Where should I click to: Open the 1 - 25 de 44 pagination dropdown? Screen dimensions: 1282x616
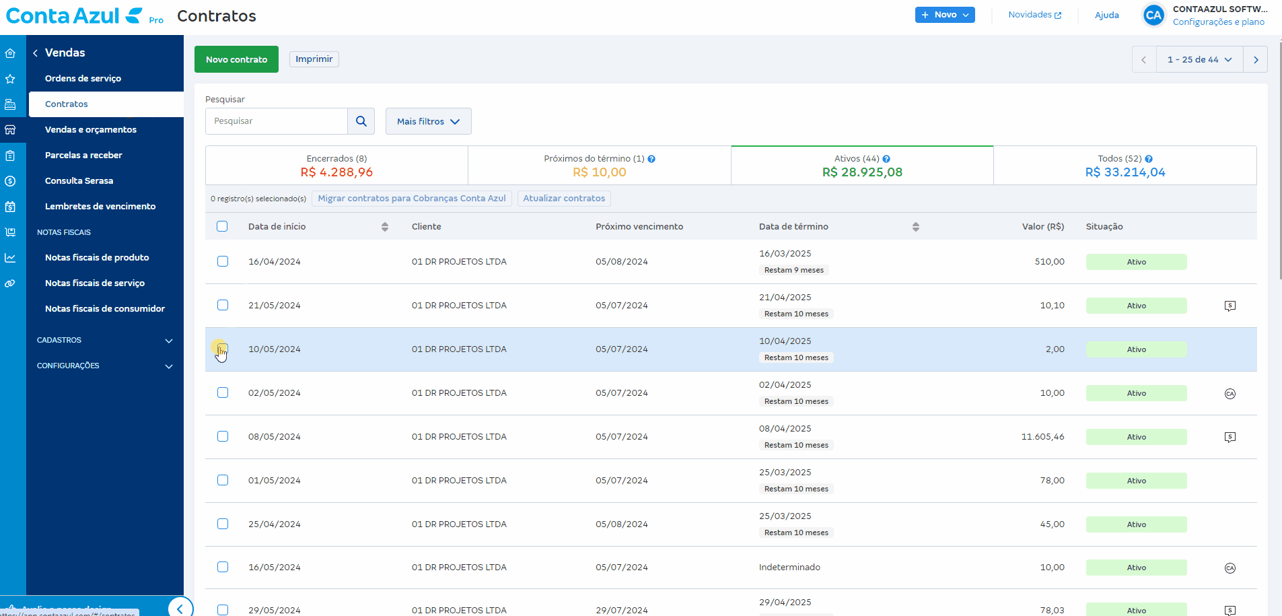(x=1199, y=59)
